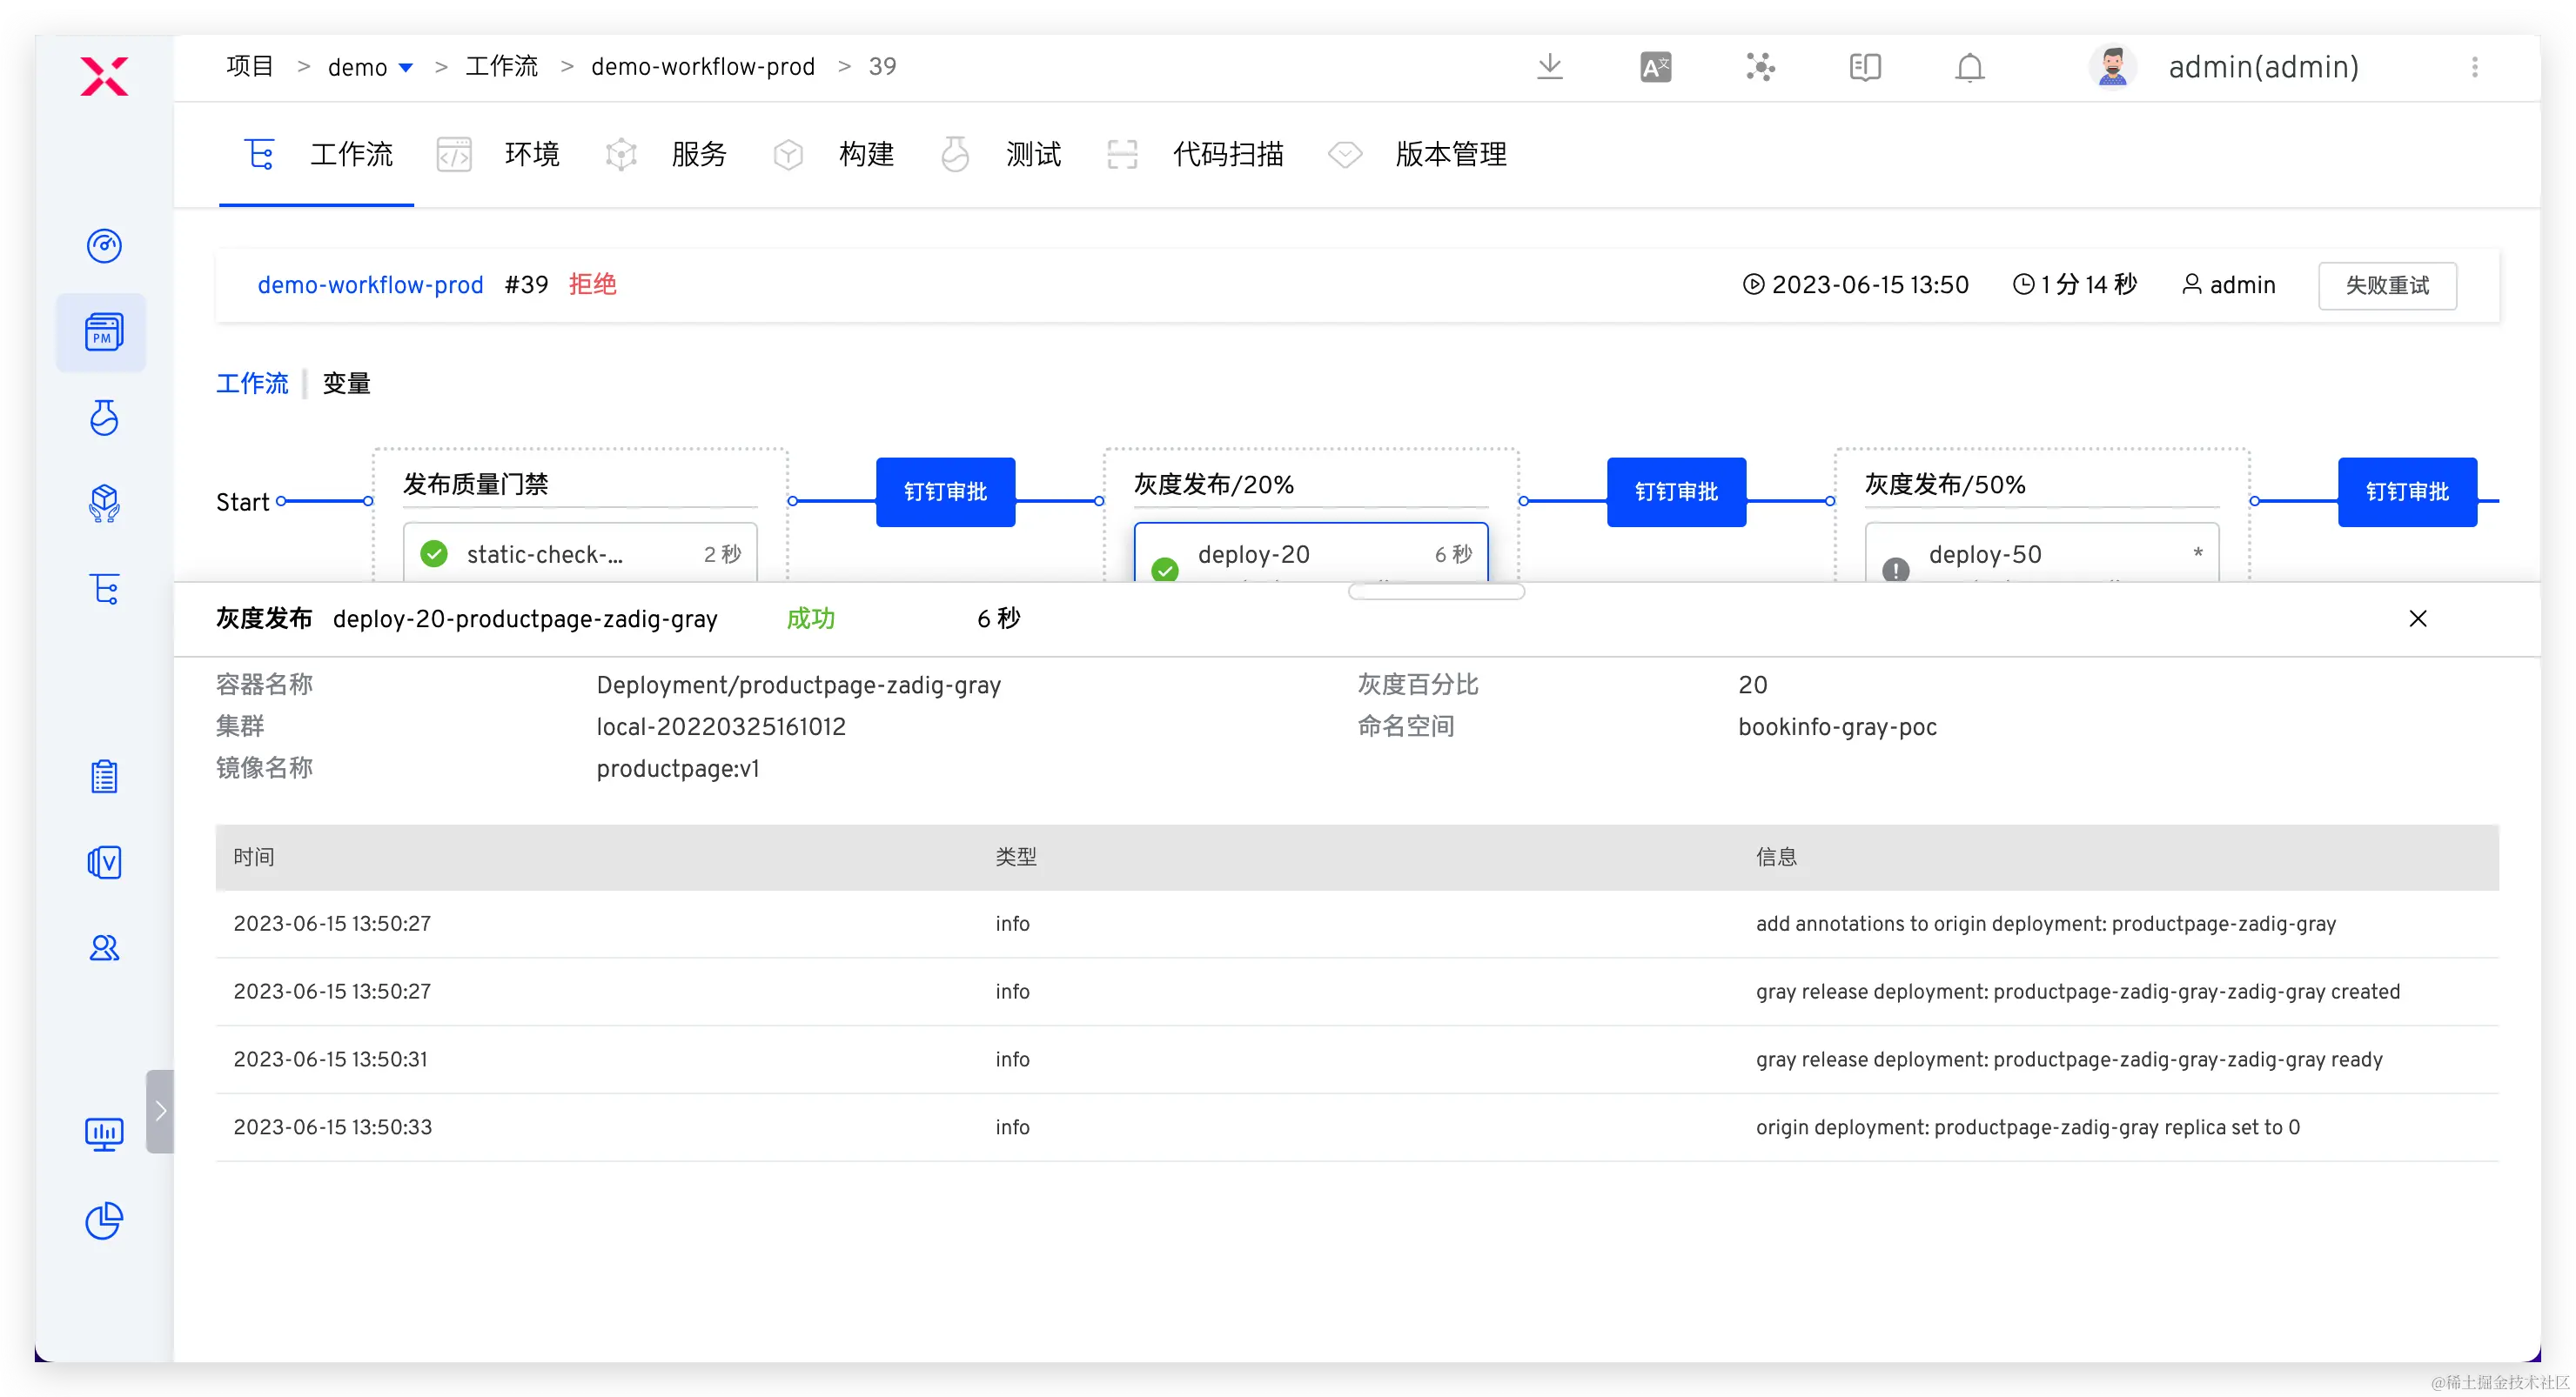This screenshot has height=1397, width=2576.
Task: Open the test flask sidebar icon
Action: (104, 418)
